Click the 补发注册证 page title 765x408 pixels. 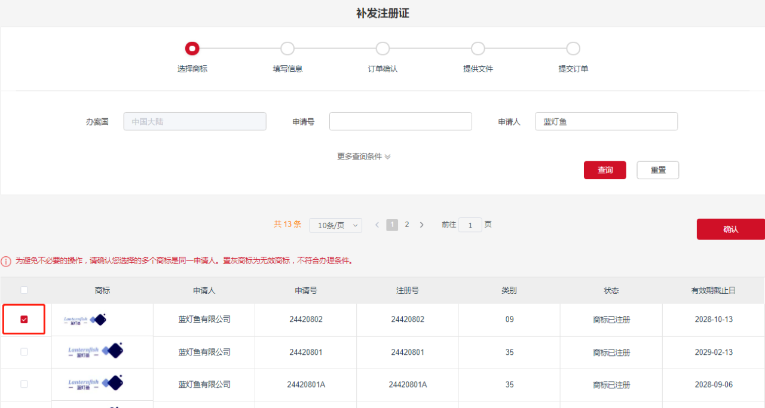click(x=382, y=13)
